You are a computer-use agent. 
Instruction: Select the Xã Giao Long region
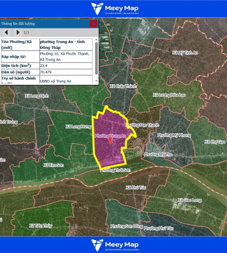point(190,200)
